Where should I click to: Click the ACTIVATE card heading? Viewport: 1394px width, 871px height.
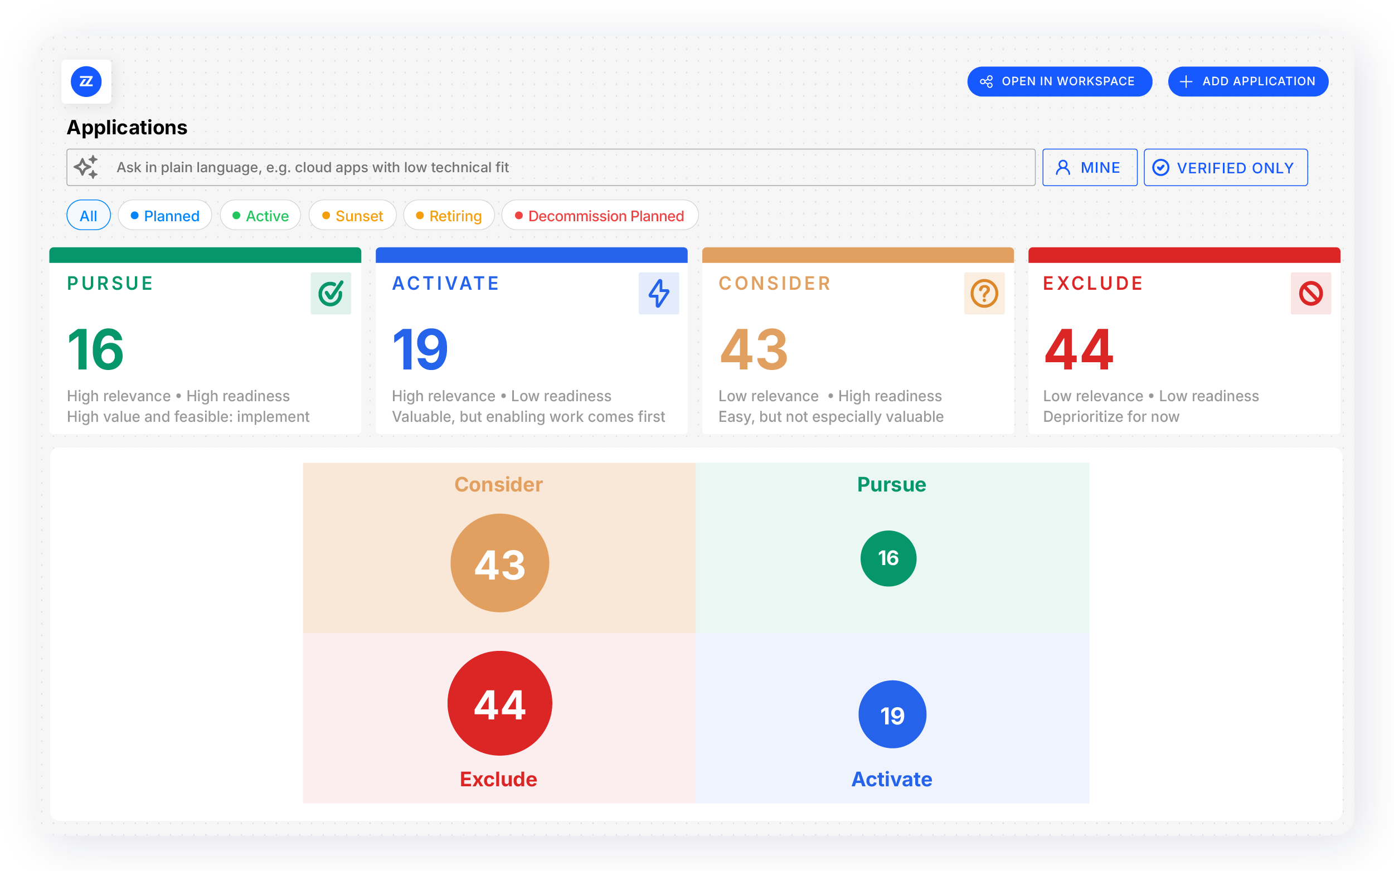(445, 284)
